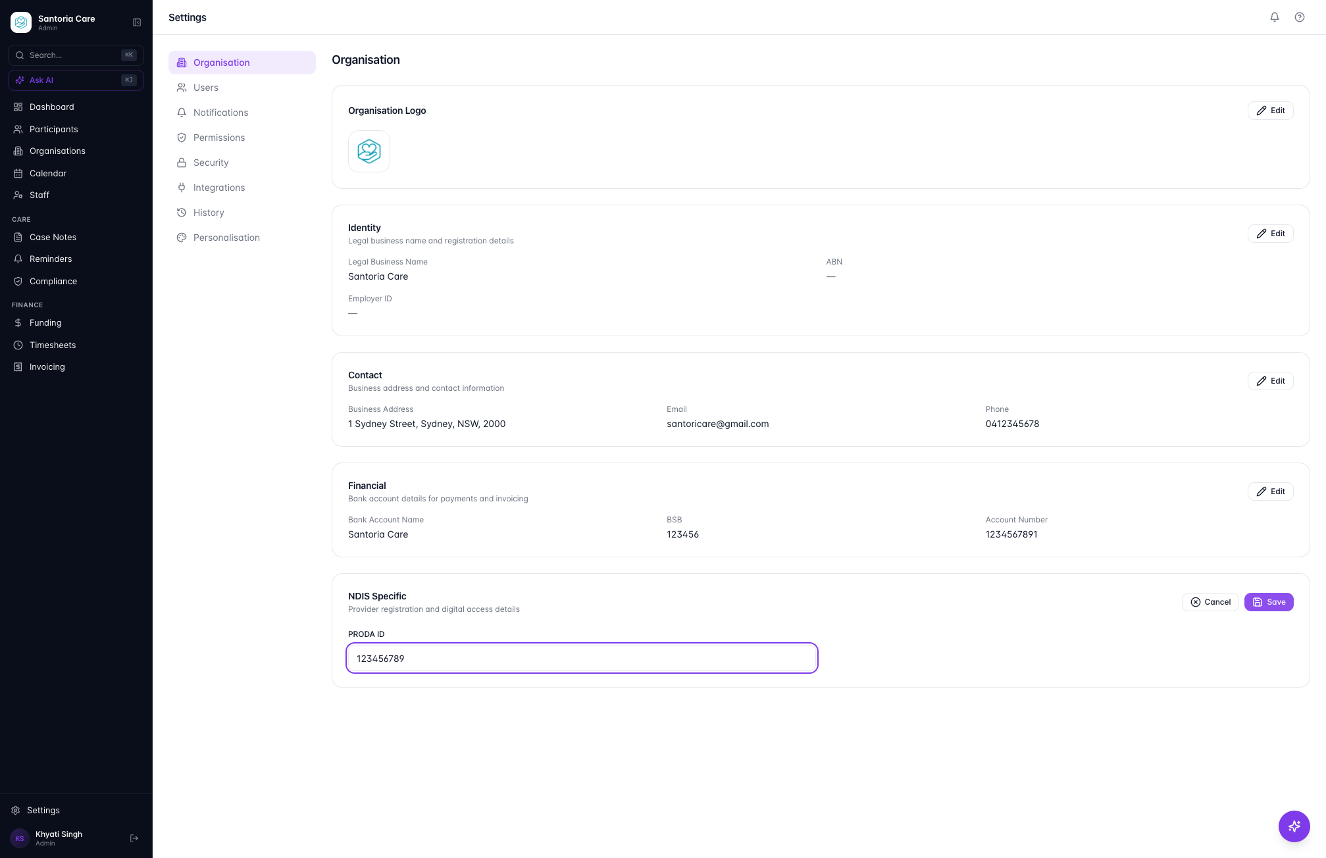Edit the Financial section

click(1270, 492)
